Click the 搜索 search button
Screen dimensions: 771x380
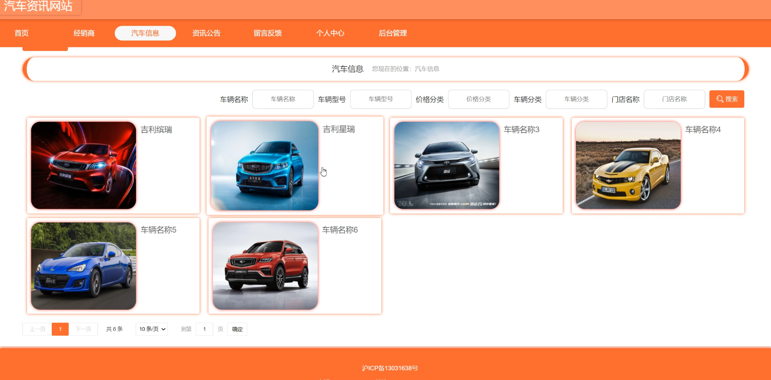click(x=726, y=99)
